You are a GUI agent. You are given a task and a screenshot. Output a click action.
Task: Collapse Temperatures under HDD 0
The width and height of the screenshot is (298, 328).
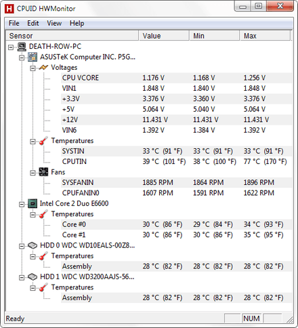point(33,257)
